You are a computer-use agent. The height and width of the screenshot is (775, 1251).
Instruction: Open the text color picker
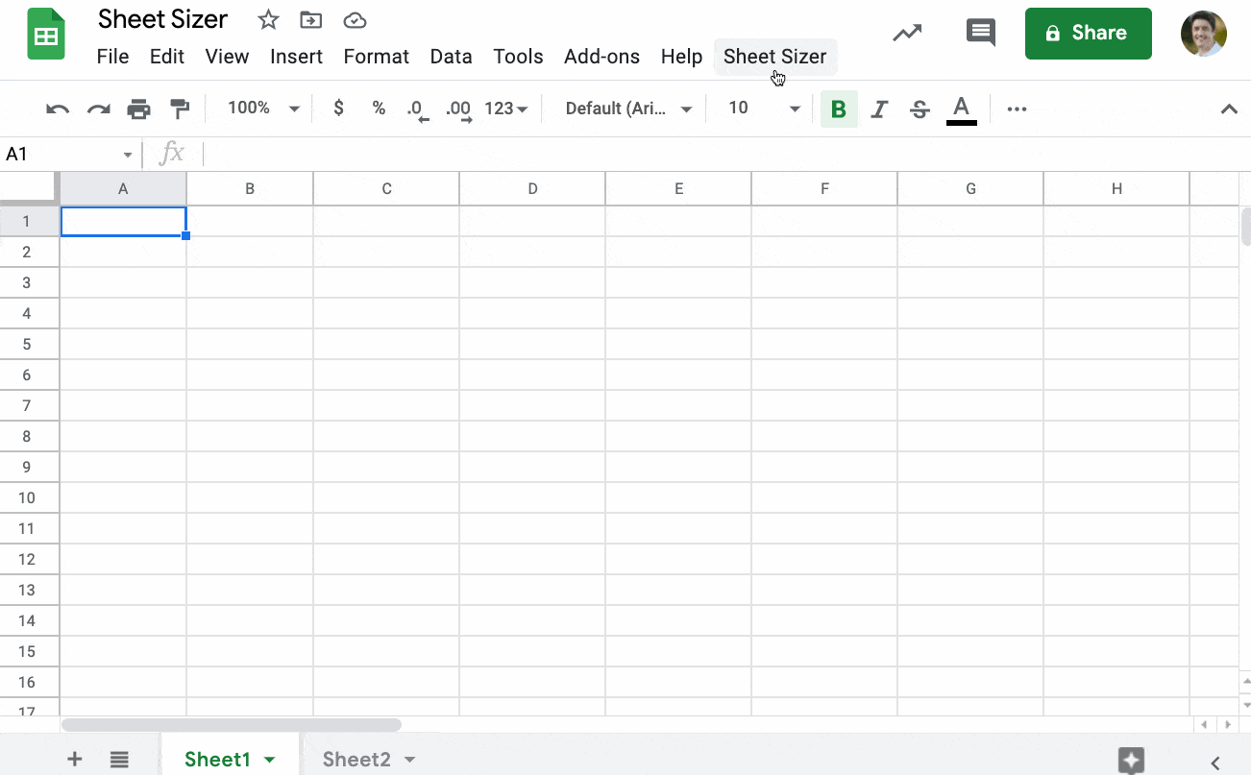point(962,109)
